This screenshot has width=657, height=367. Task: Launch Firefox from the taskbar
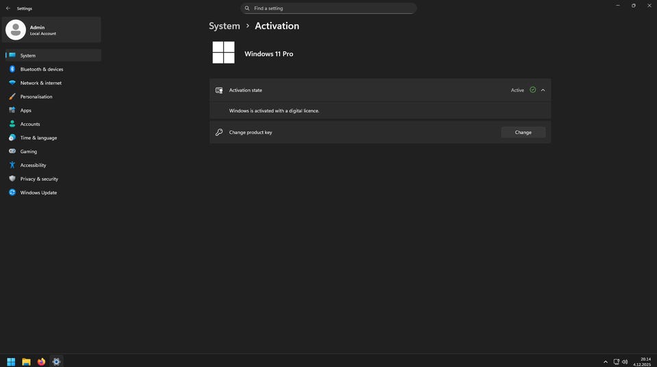(x=41, y=362)
